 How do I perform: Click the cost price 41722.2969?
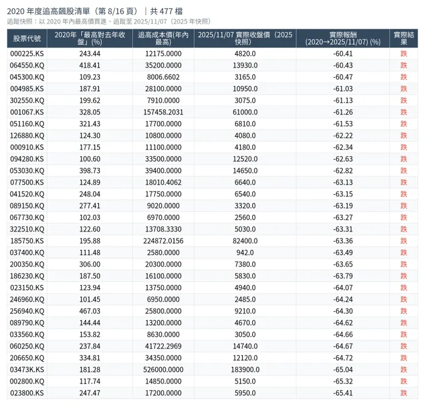(163, 346)
